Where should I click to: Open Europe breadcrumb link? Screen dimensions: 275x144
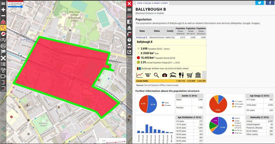148,3
